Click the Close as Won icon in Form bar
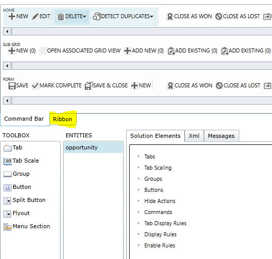This screenshot has width=272, height=259. point(171,86)
